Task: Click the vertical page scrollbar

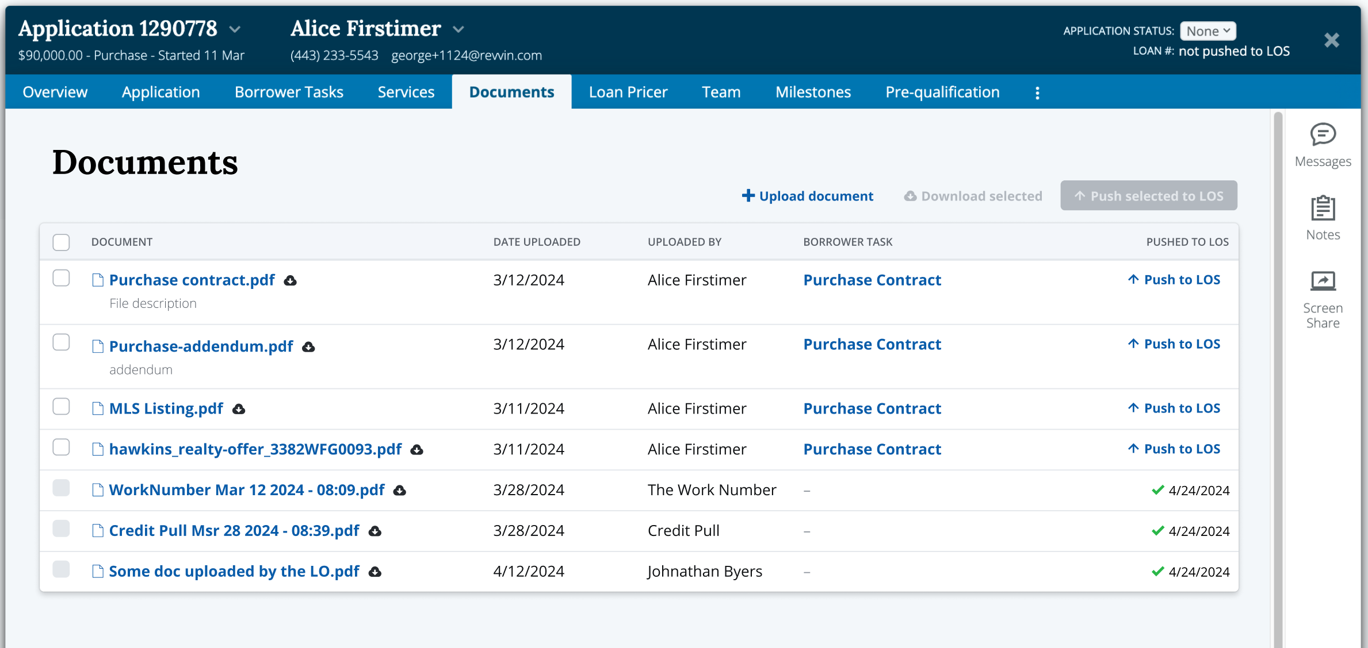Action: [1278, 379]
